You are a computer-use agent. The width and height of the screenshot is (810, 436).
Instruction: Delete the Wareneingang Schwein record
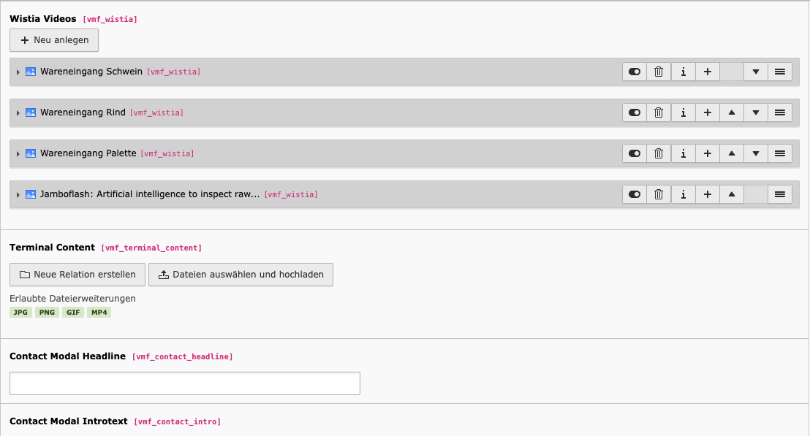(659, 72)
